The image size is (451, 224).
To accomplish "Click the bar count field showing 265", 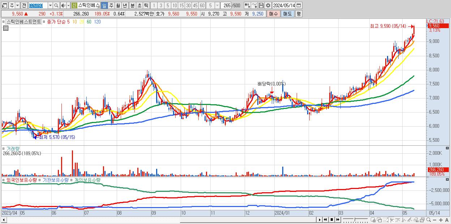I will click(x=227, y=5).
